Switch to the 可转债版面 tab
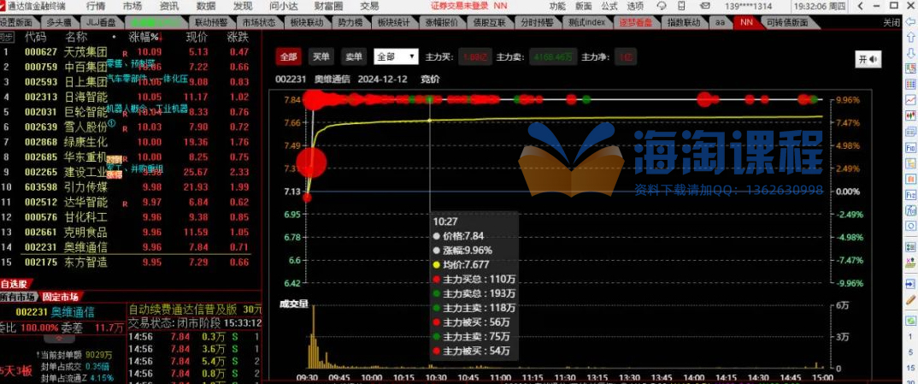Image resolution: width=918 pixels, height=384 pixels. tap(787, 22)
